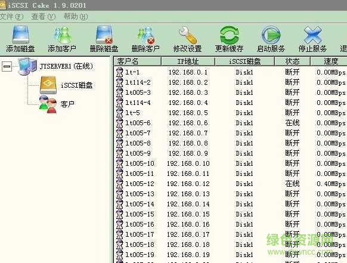Click the 0.40MBps speed value
The width and height of the screenshot is (347, 263).
click(331, 184)
